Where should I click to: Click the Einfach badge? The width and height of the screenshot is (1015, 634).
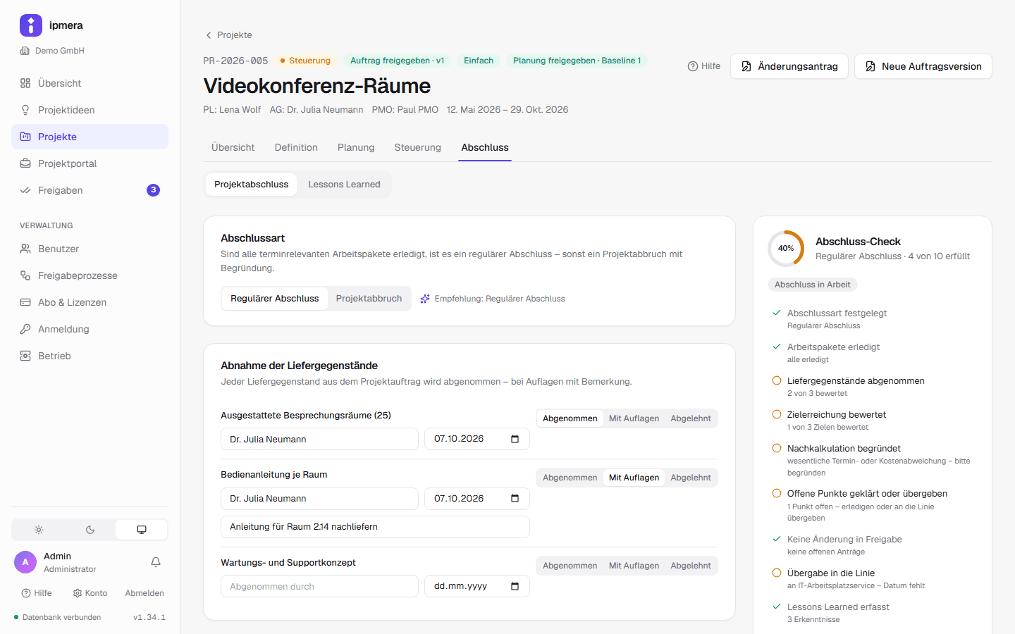pyautogui.click(x=479, y=61)
